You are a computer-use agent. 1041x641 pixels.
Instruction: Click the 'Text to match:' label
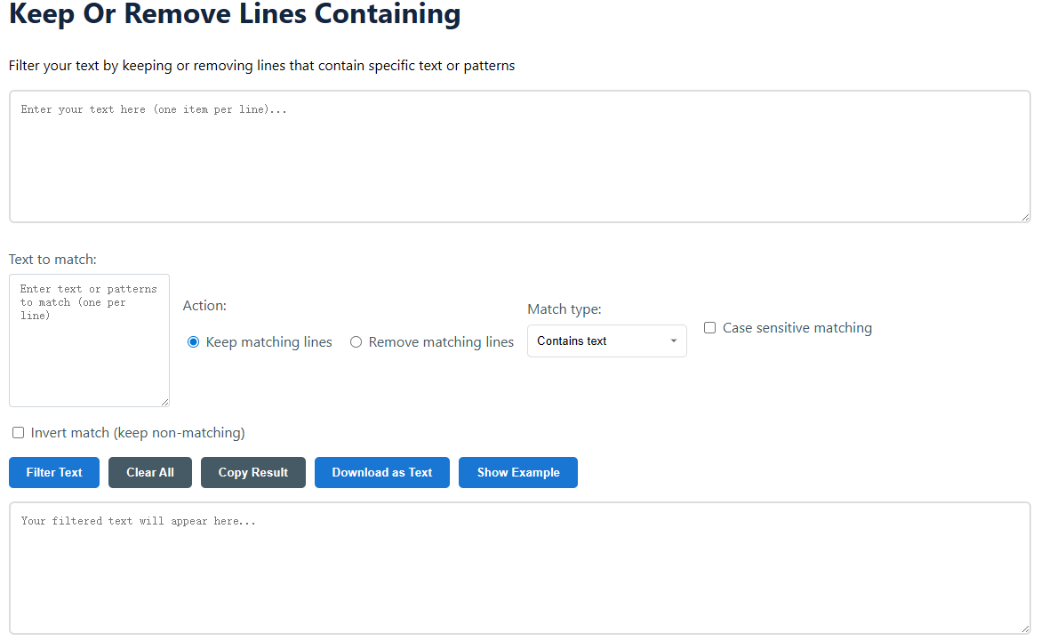[x=52, y=260]
